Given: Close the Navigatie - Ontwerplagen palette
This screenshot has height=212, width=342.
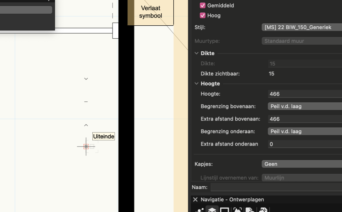Looking at the screenshot, I should pyautogui.click(x=195, y=199).
